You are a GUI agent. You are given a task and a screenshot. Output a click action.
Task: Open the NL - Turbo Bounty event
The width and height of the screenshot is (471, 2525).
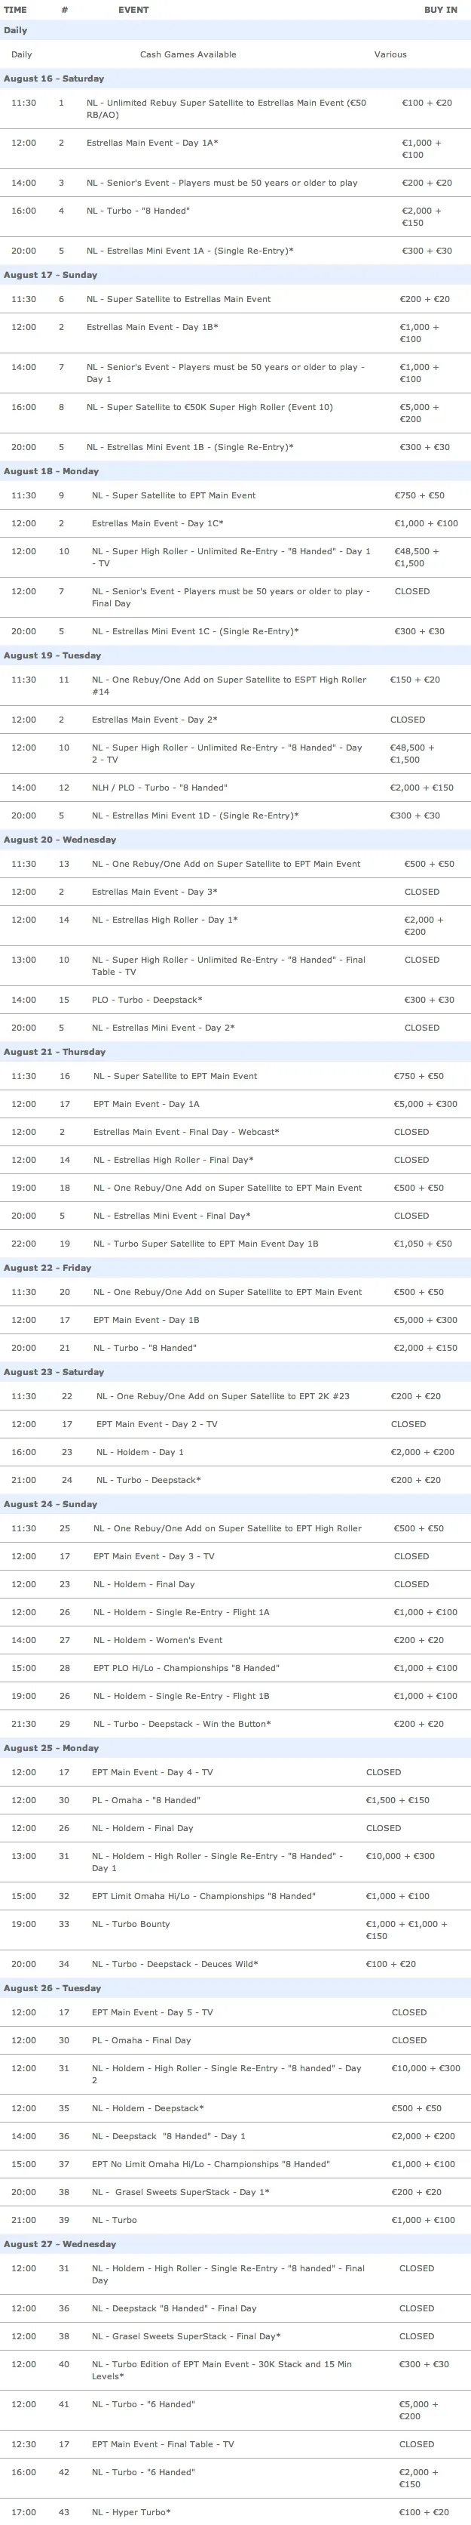click(x=130, y=1924)
